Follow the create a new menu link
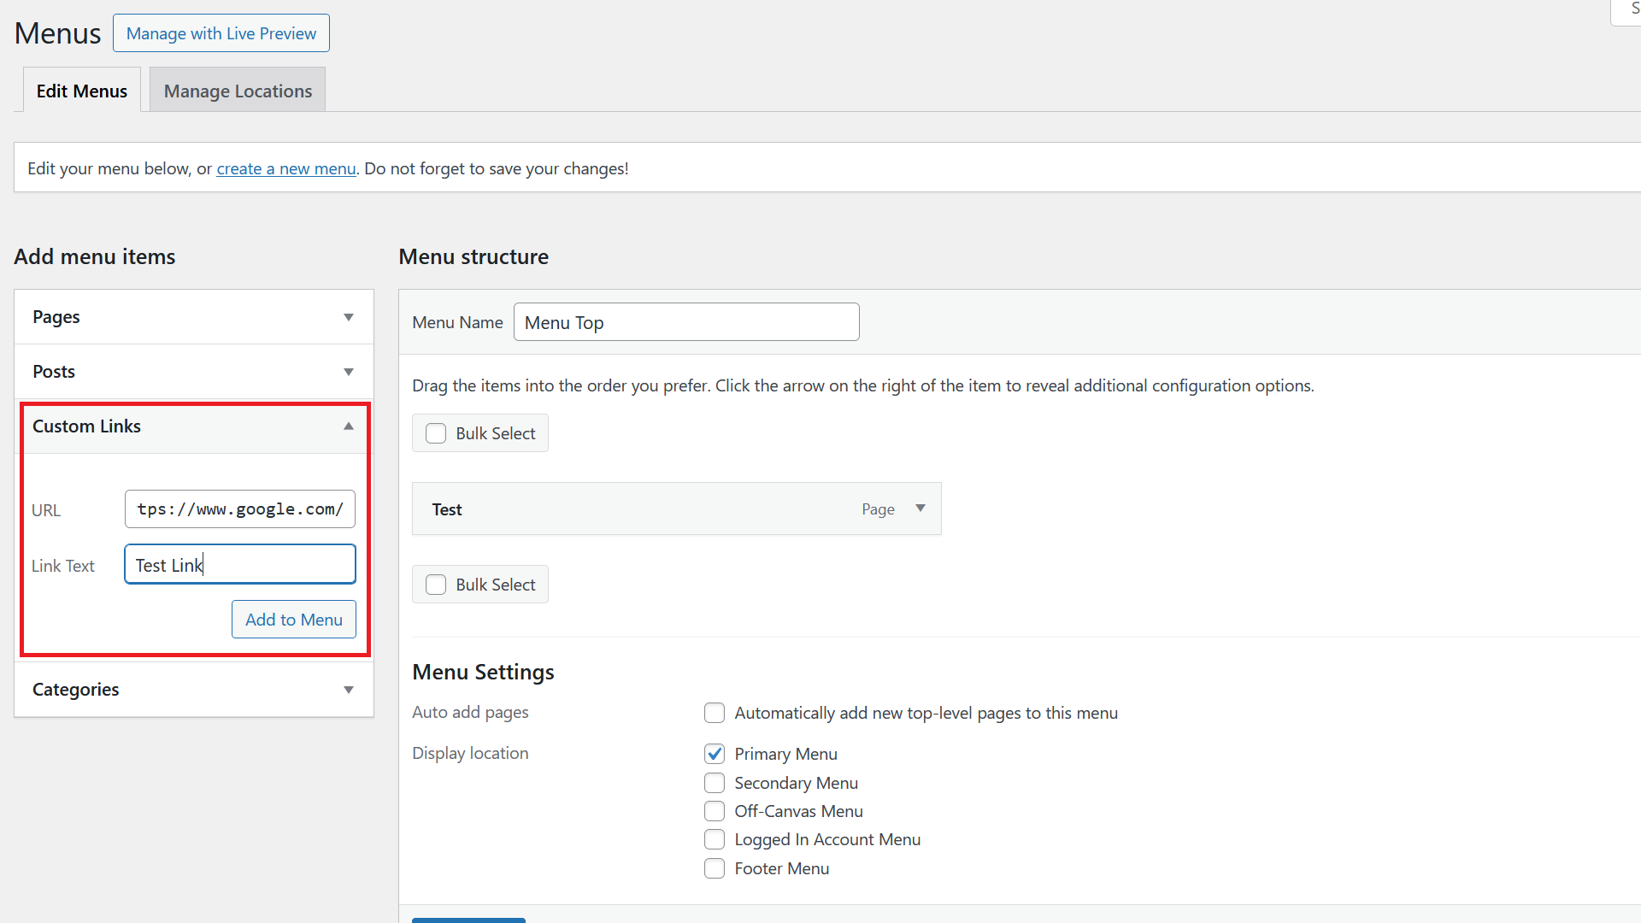Viewport: 1641px width, 923px height. 286,168
